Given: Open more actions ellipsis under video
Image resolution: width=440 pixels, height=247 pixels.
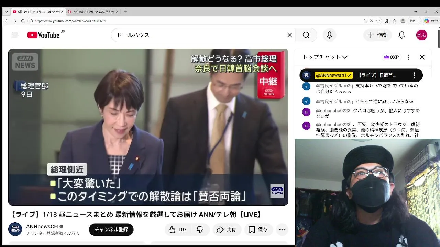Looking at the screenshot, I should click(x=282, y=230).
